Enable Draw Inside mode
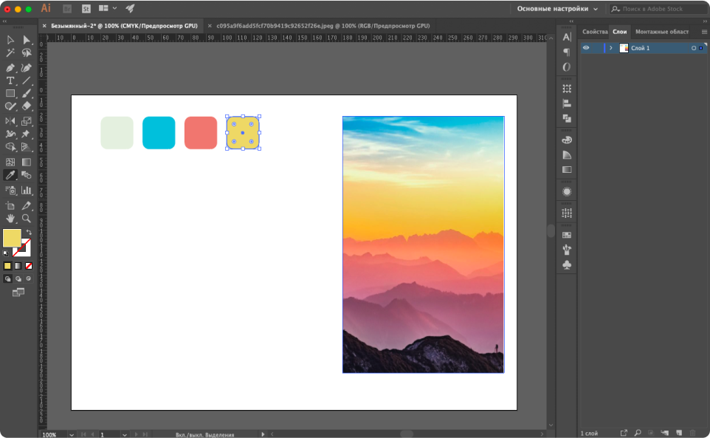Screen dimensions: 710x438 click(29, 279)
